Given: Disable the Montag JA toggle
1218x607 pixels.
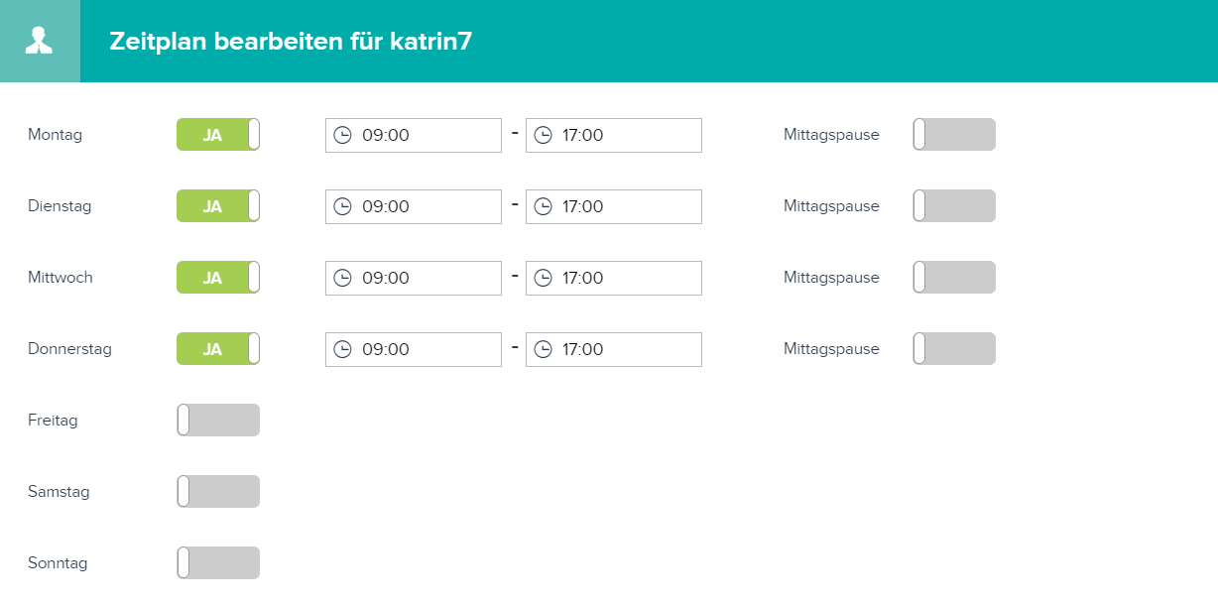Looking at the screenshot, I should [218, 135].
